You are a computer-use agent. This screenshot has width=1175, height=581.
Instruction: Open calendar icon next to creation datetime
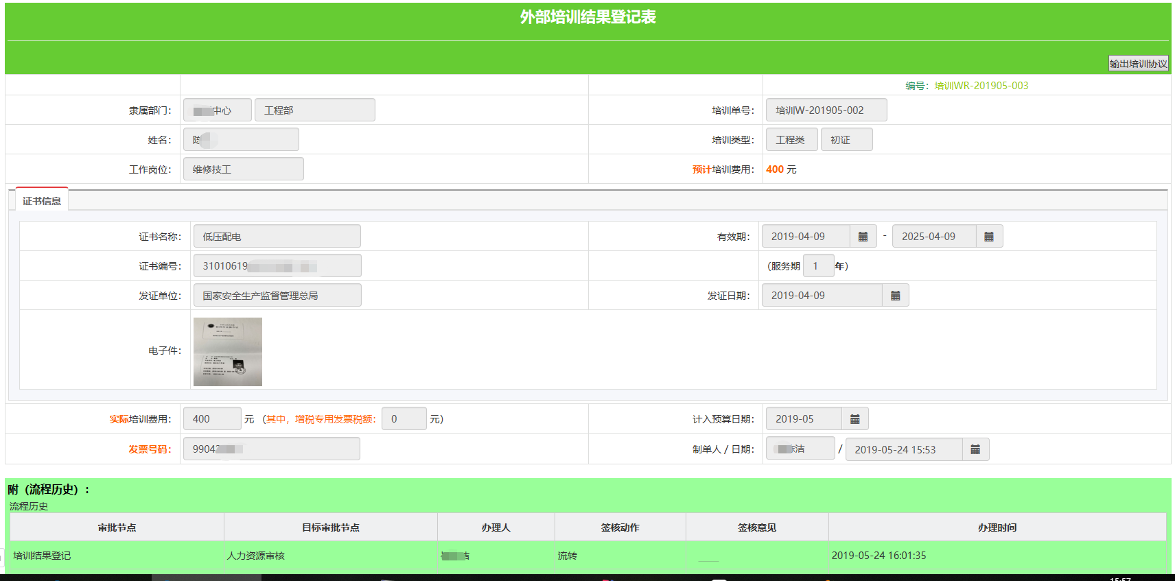pyautogui.click(x=975, y=450)
